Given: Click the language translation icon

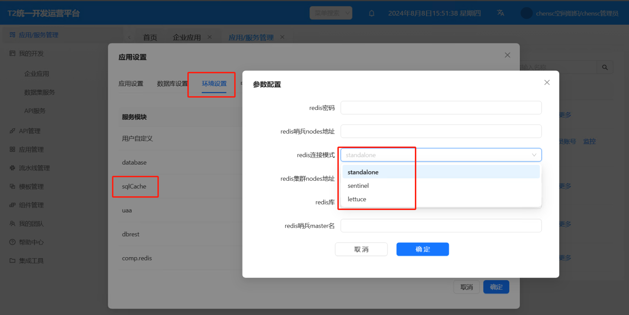Looking at the screenshot, I should click(500, 13).
